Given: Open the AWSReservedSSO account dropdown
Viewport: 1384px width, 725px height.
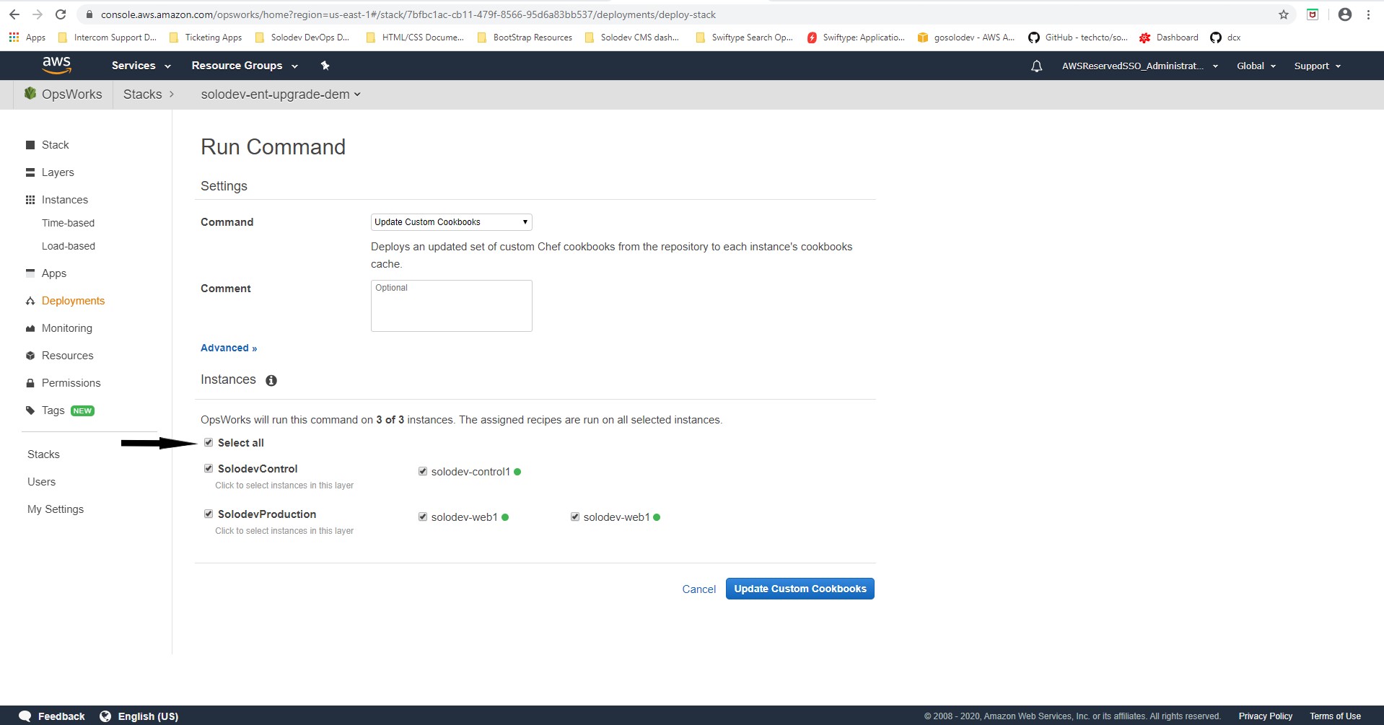Looking at the screenshot, I should point(1140,66).
